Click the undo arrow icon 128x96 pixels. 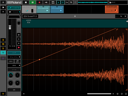(x=71, y=2)
